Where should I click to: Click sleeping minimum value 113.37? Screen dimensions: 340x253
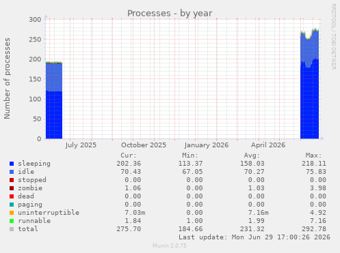coord(190,164)
